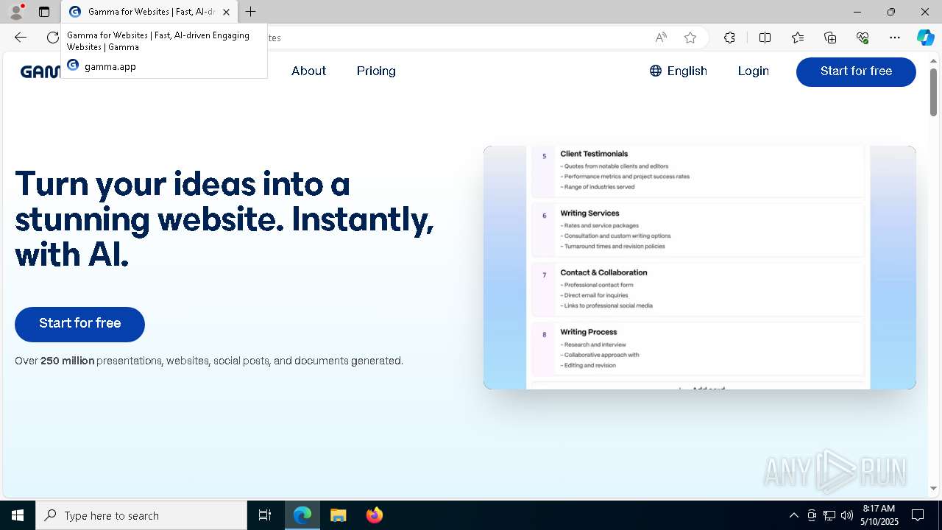942x530 pixels.
Task: Open Firefox from the taskbar
Action: pyautogui.click(x=375, y=515)
